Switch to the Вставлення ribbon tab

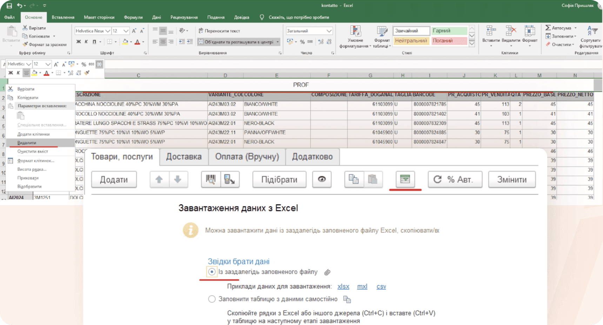pos(63,17)
